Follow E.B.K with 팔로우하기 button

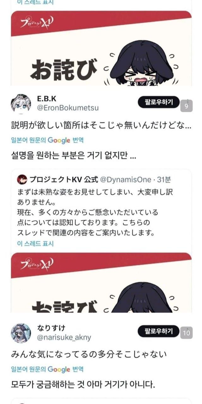pyautogui.click(x=158, y=102)
